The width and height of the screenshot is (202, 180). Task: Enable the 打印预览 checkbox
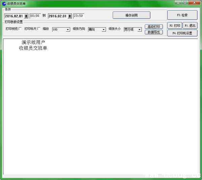(20, 29)
